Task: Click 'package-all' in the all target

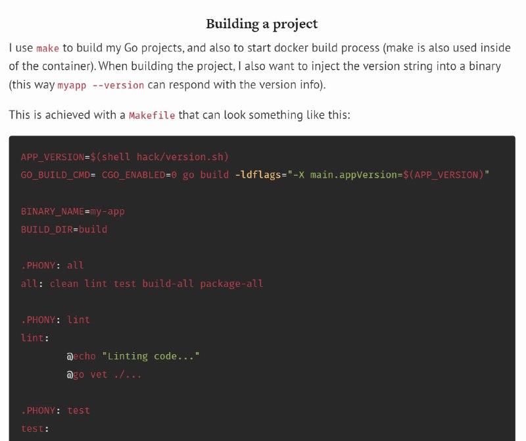Action: [231, 284]
